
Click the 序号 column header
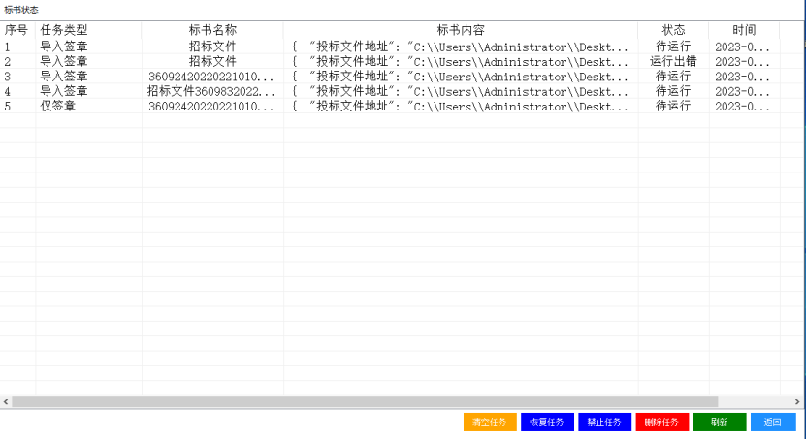coord(17,30)
